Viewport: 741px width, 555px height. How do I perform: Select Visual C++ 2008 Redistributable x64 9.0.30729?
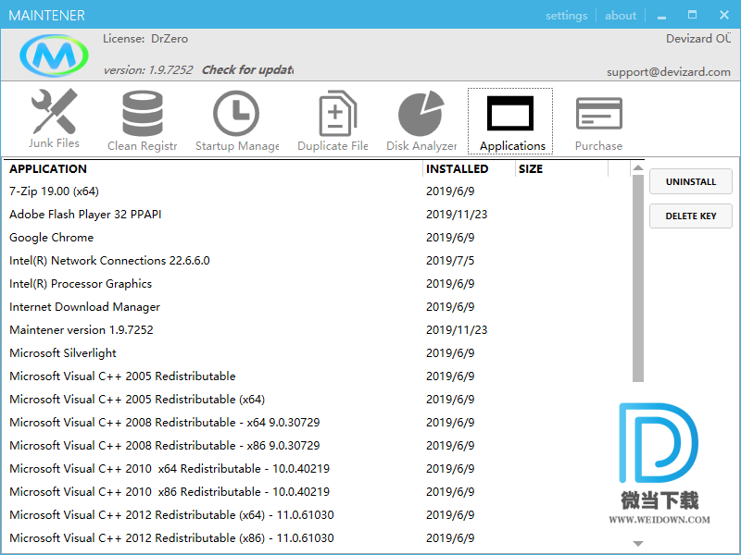point(317,423)
